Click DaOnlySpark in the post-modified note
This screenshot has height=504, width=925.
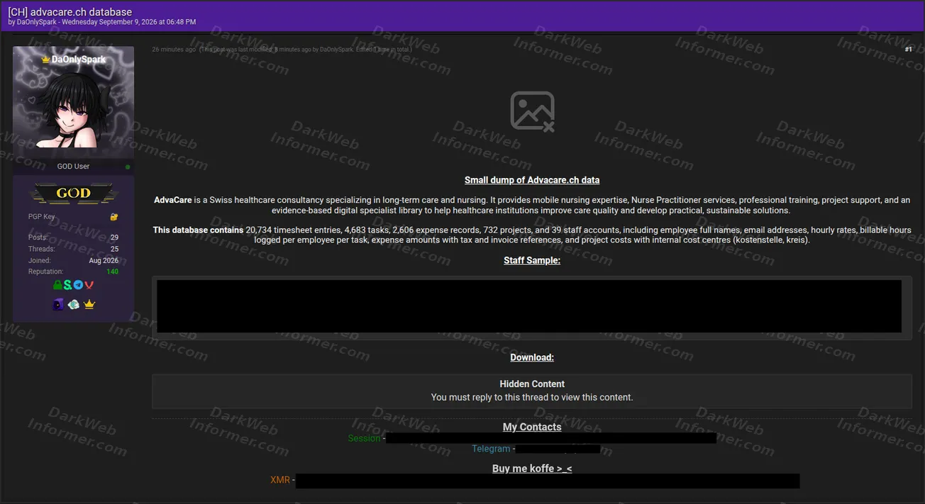coord(336,50)
